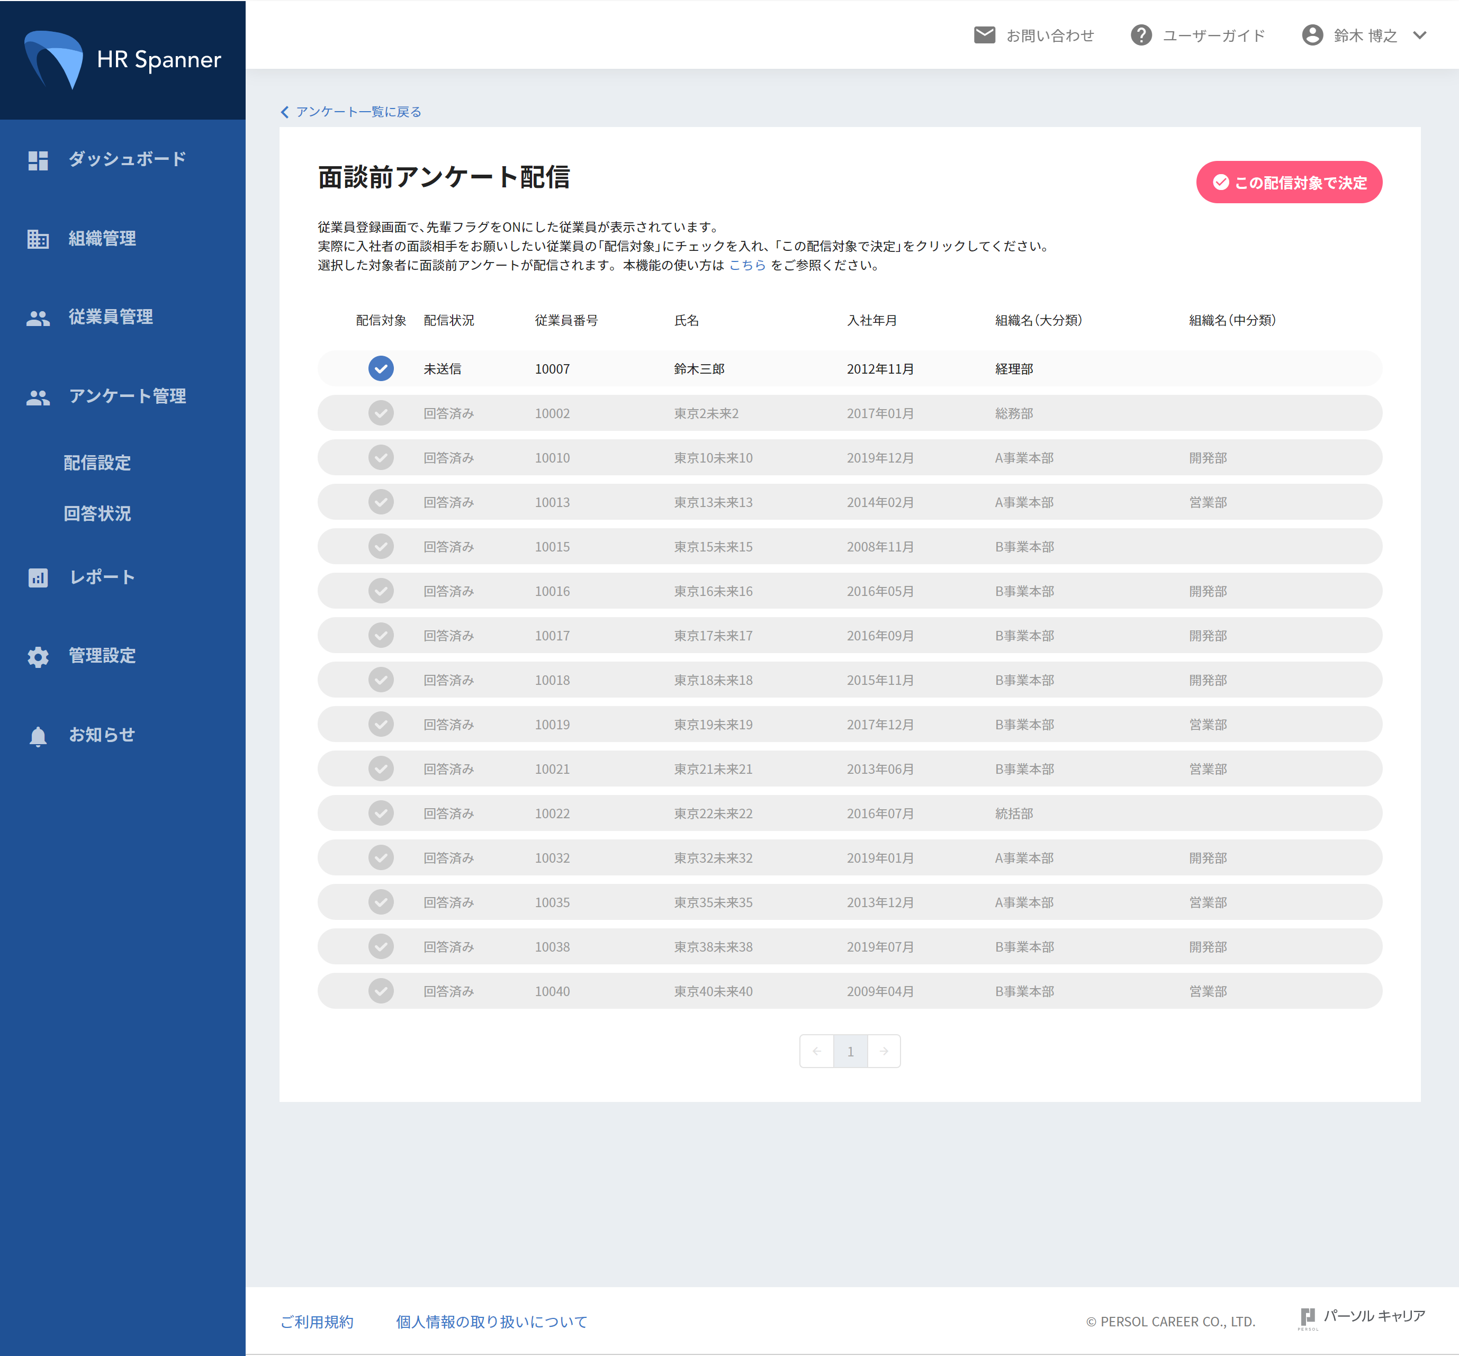Go to next page arrow
This screenshot has width=1459, height=1356.
click(x=884, y=1051)
